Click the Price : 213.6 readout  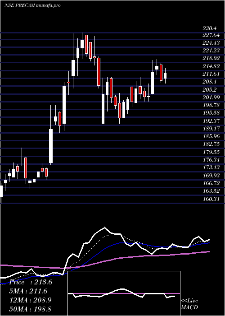(31, 282)
